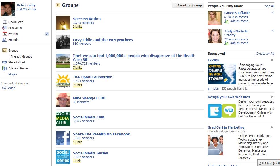Select Groups in the left sidebar
This screenshot has width=280, height=166.
14,50
